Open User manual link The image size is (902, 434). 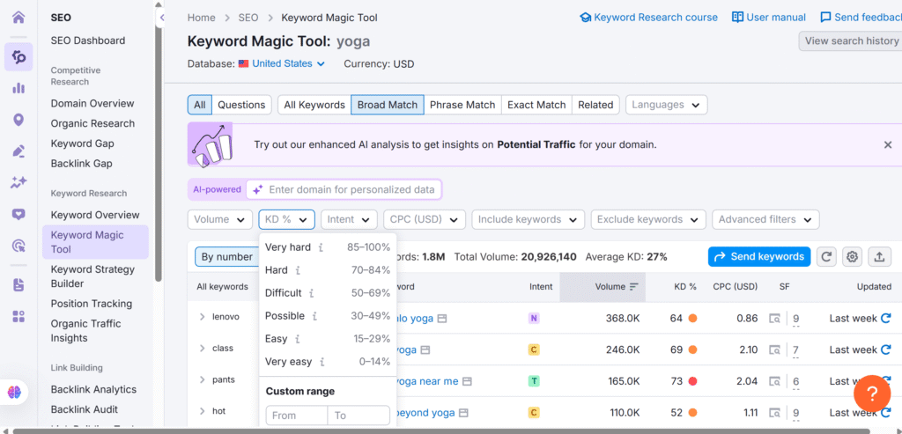[768, 18]
